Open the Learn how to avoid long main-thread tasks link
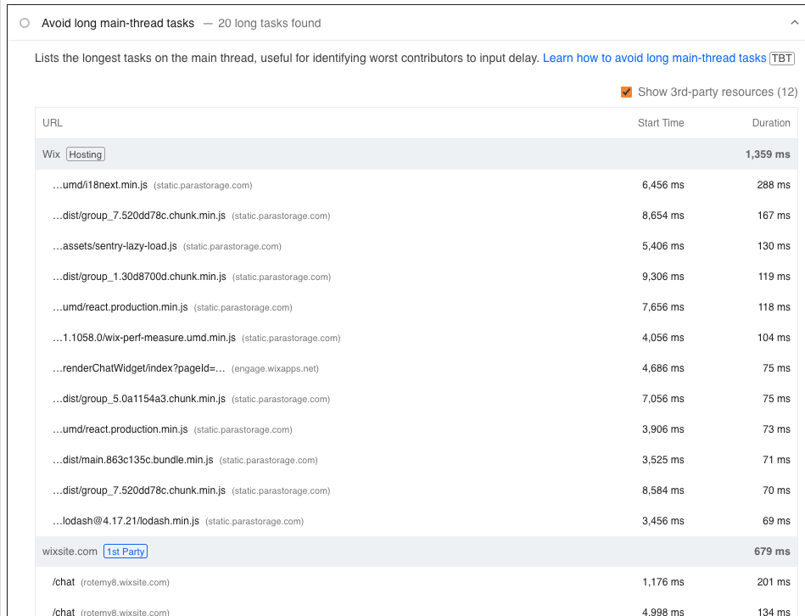Image resolution: width=805 pixels, height=616 pixels. point(656,58)
